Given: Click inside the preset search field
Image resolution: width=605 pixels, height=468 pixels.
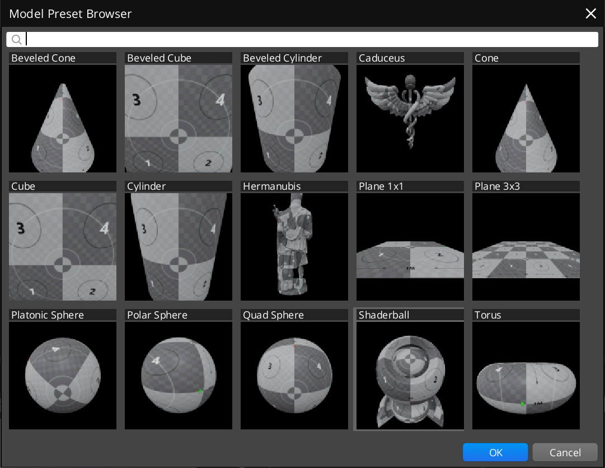Looking at the screenshot, I should [x=312, y=39].
